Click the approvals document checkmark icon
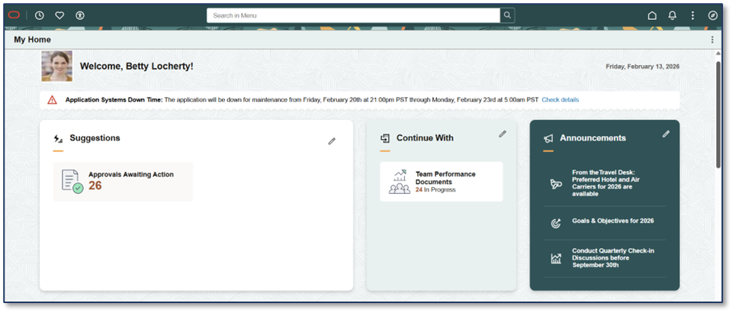 click(72, 182)
